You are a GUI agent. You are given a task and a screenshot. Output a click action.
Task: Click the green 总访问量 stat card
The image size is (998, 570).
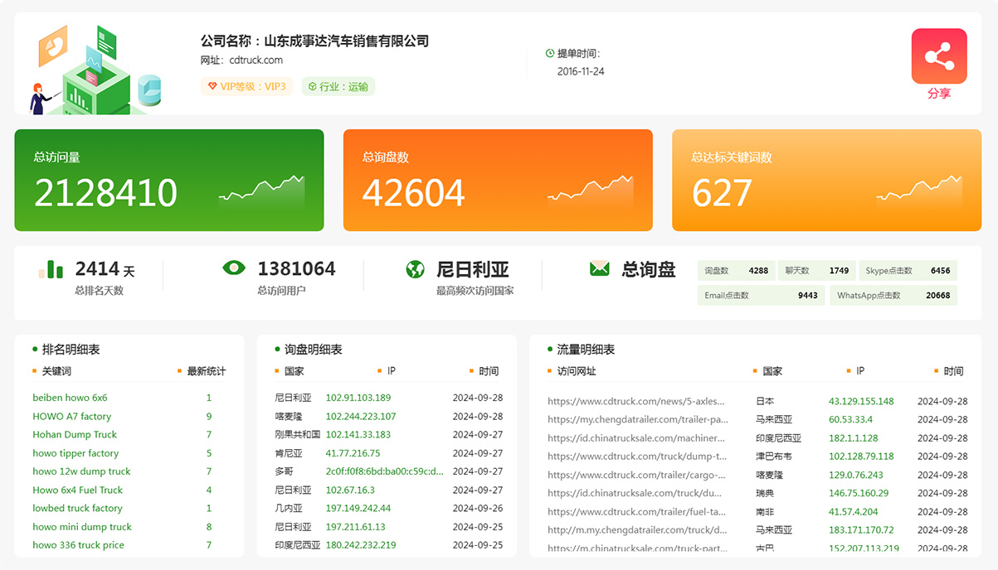click(169, 180)
